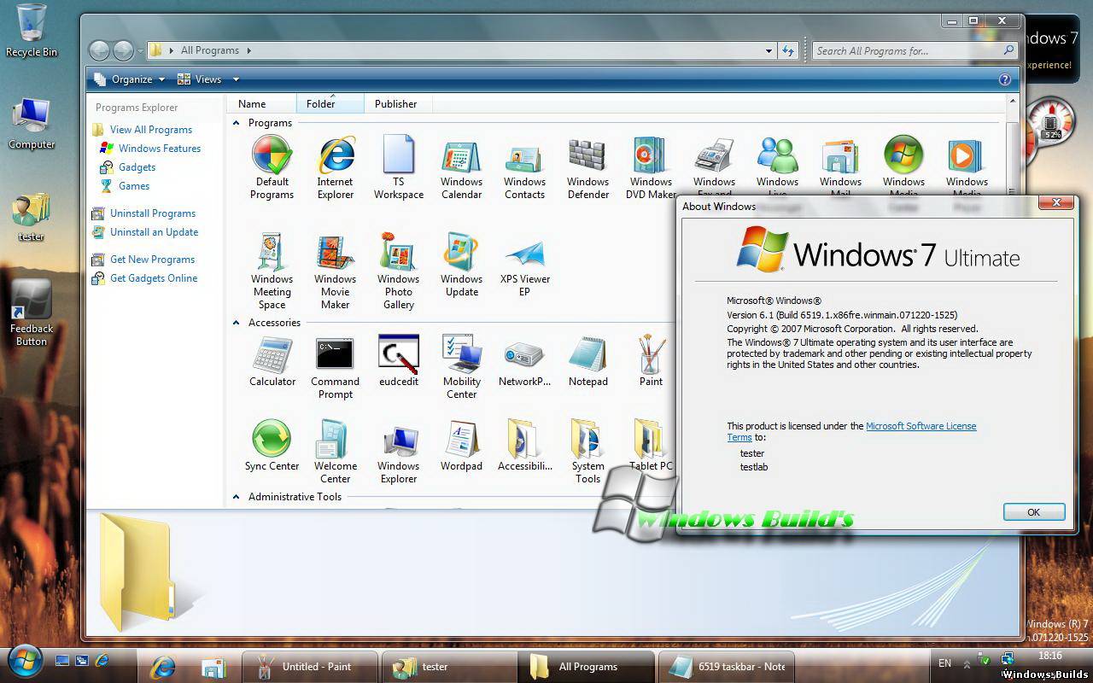Collapse Administrative Tools group
This screenshot has height=683, width=1093.
(x=236, y=497)
